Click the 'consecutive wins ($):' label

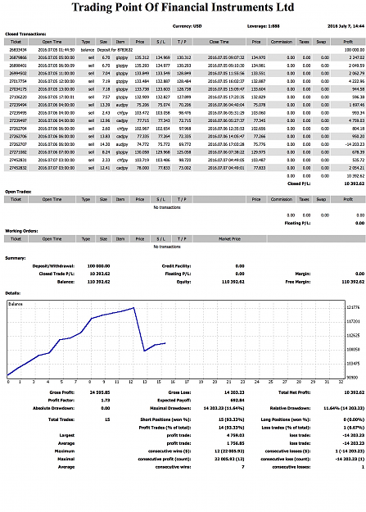pyautogui.click(x=169, y=451)
